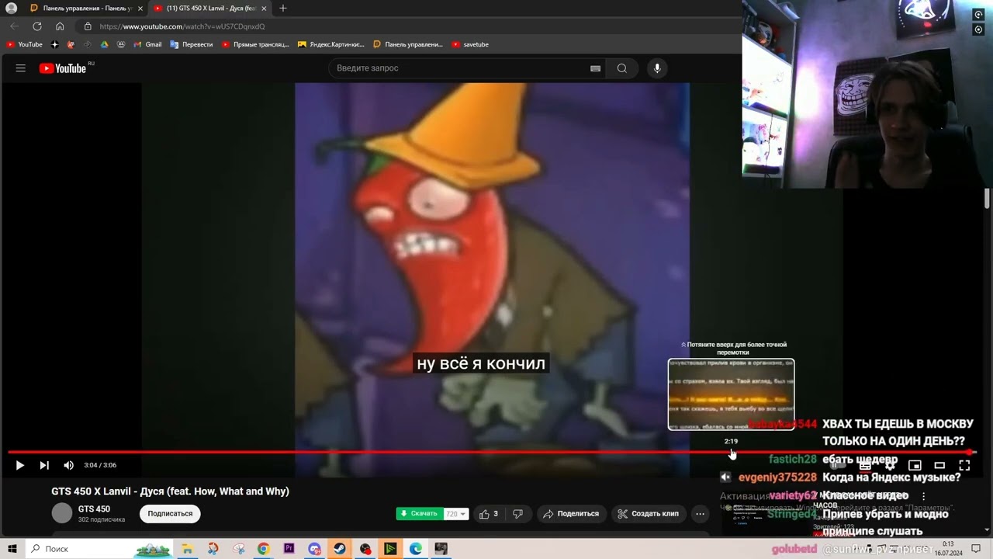The image size is (993, 559).
Task: Open the savetube bookmark
Action: [x=471, y=44]
